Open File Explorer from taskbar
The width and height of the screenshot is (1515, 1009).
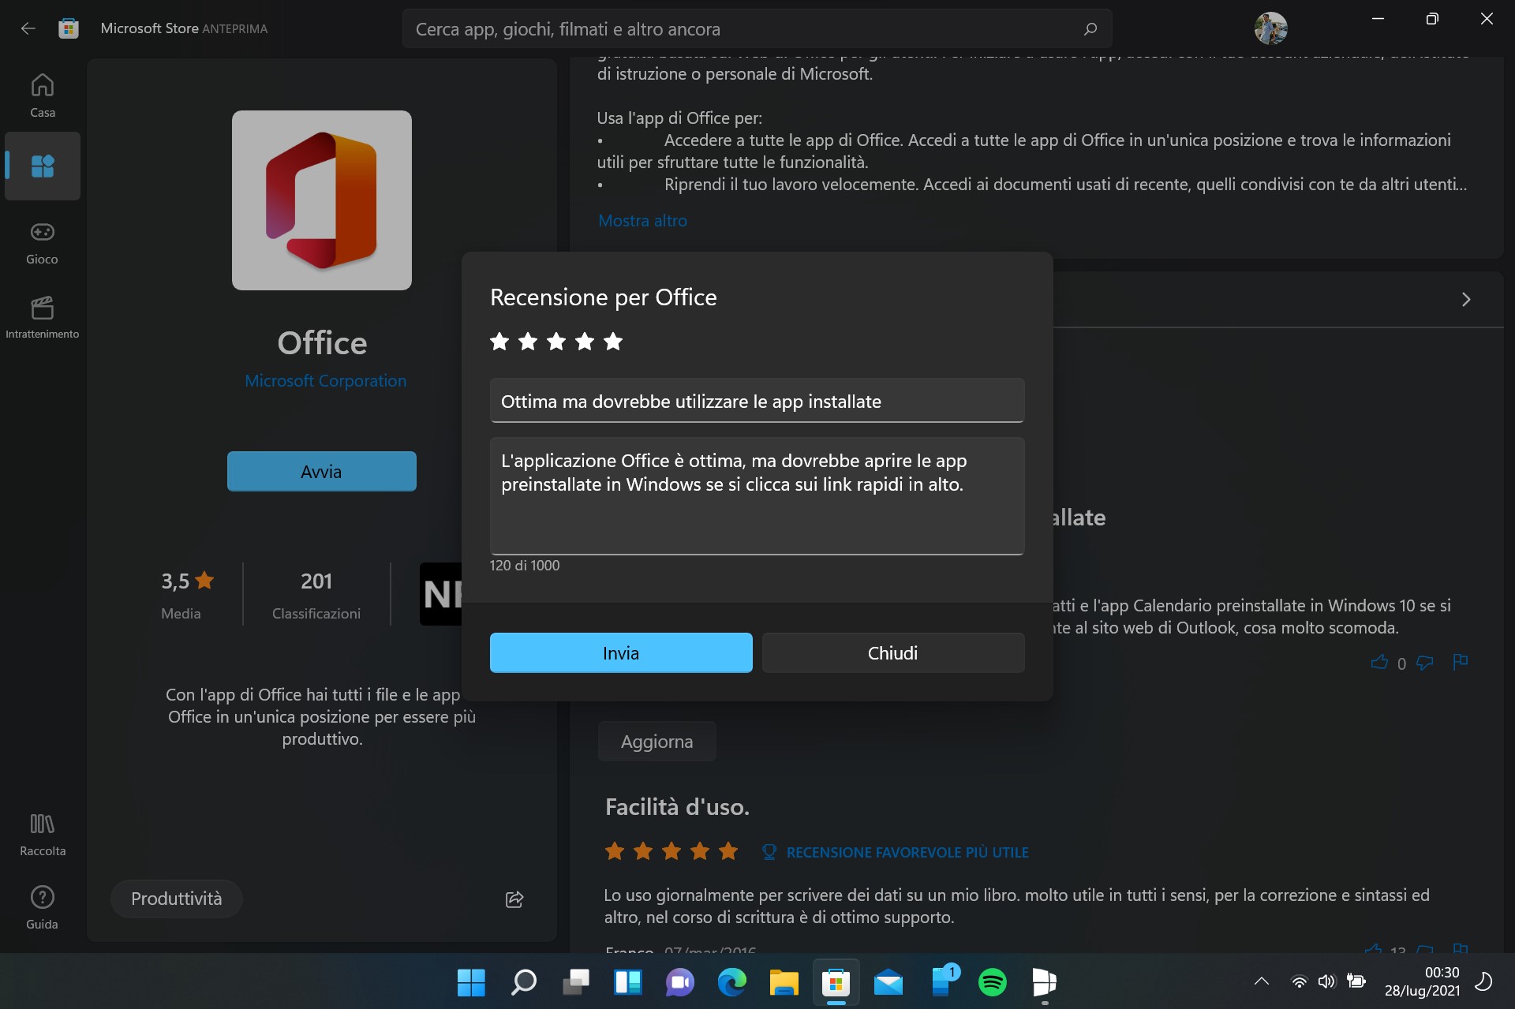(784, 982)
